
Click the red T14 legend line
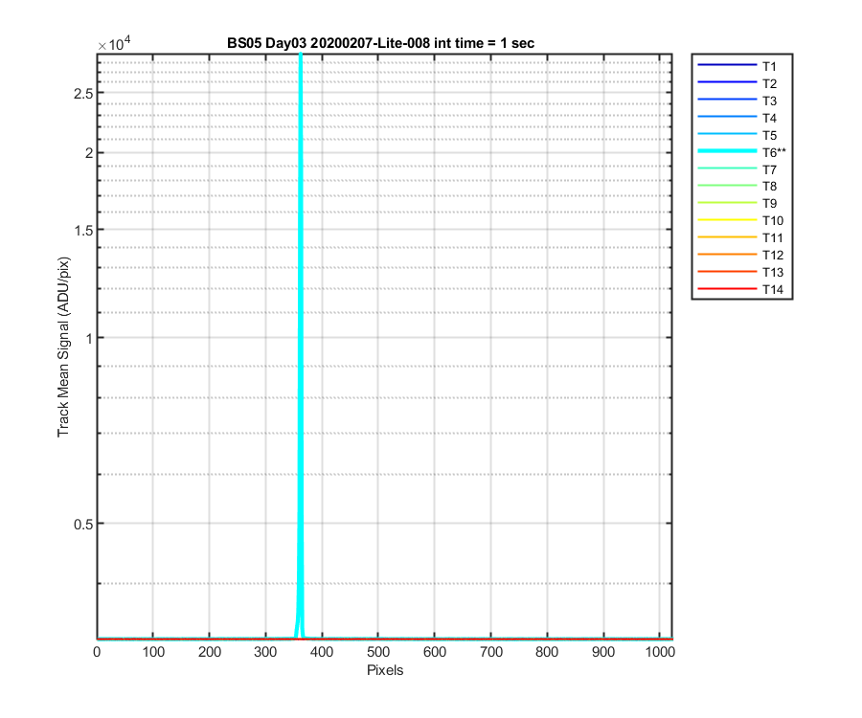tap(727, 288)
